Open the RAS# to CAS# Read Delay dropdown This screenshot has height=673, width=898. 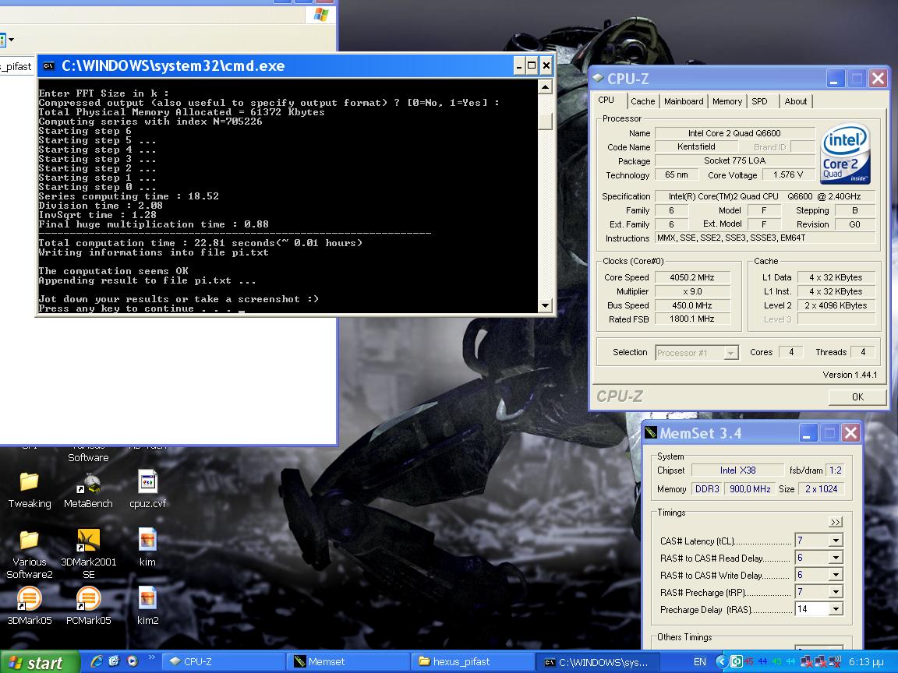click(x=836, y=558)
